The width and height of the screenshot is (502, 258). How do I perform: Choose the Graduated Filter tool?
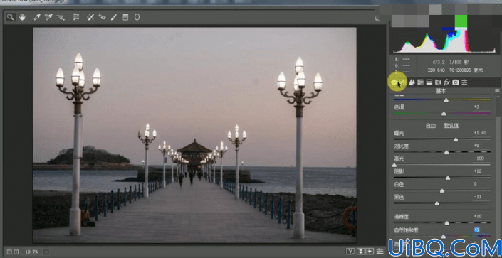pos(125,17)
